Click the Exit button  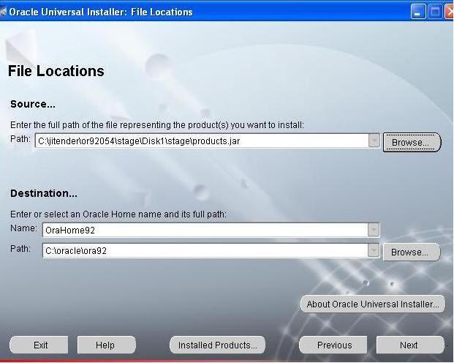pos(39,345)
